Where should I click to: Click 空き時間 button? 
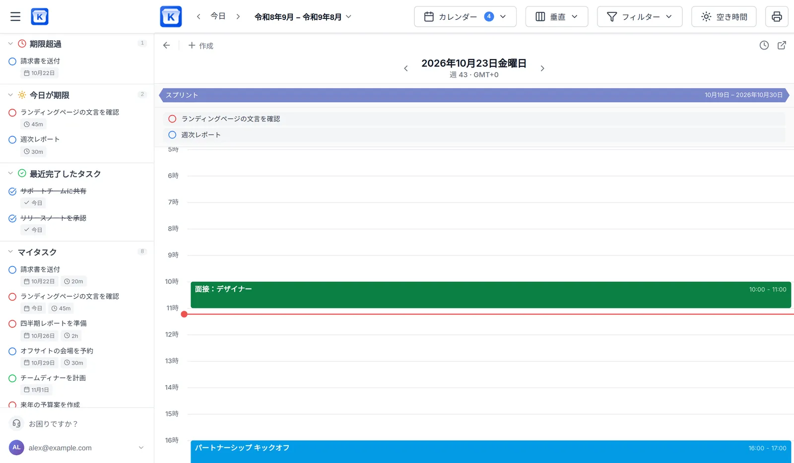(x=724, y=16)
